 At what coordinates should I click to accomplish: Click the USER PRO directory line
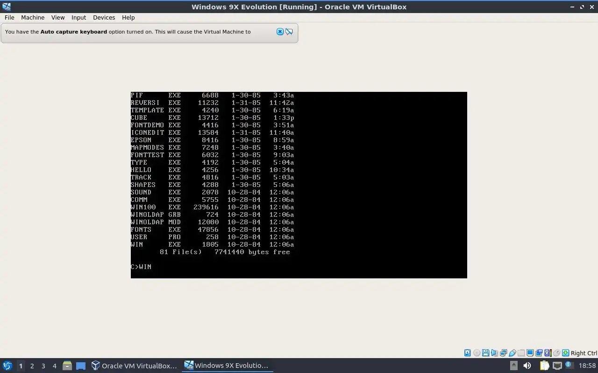pyautogui.click(x=212, y=237)
